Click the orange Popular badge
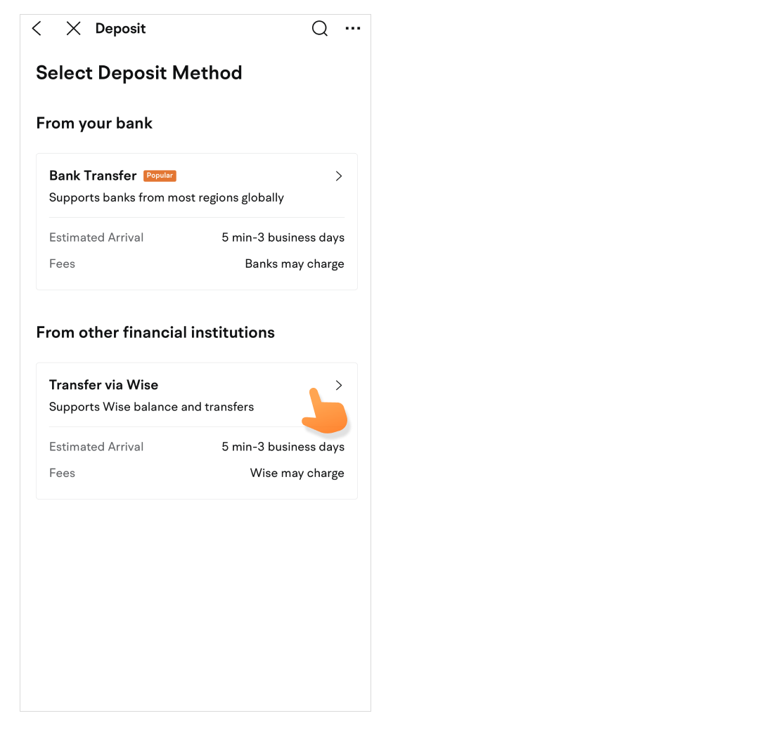Image resolution: width=760 pixels, height=737 pixels. coord(160,176)
